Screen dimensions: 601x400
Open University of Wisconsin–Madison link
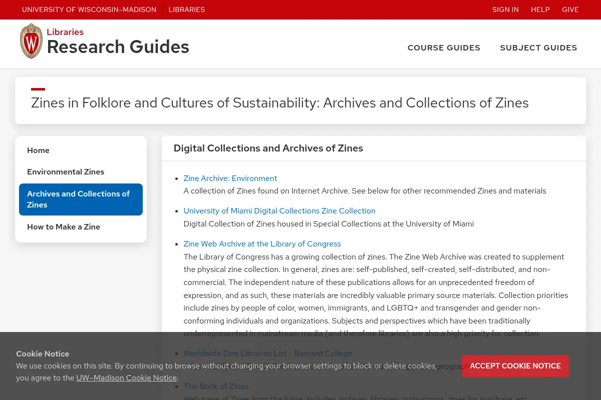(89, 9)
